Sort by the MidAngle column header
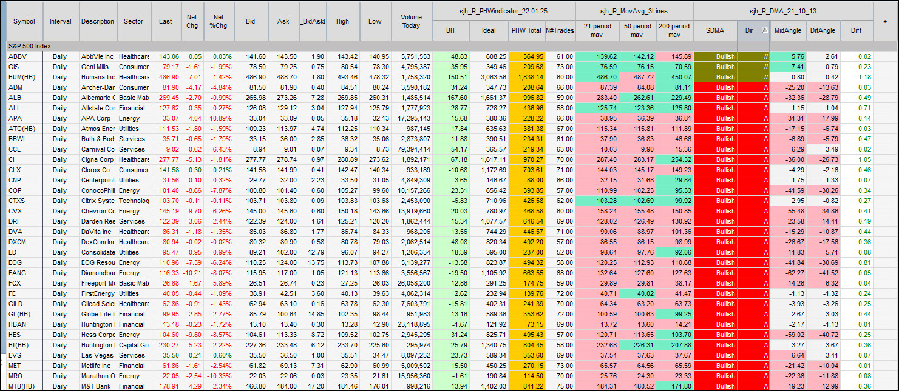This screenshot has width=899, height=391. 789,30
